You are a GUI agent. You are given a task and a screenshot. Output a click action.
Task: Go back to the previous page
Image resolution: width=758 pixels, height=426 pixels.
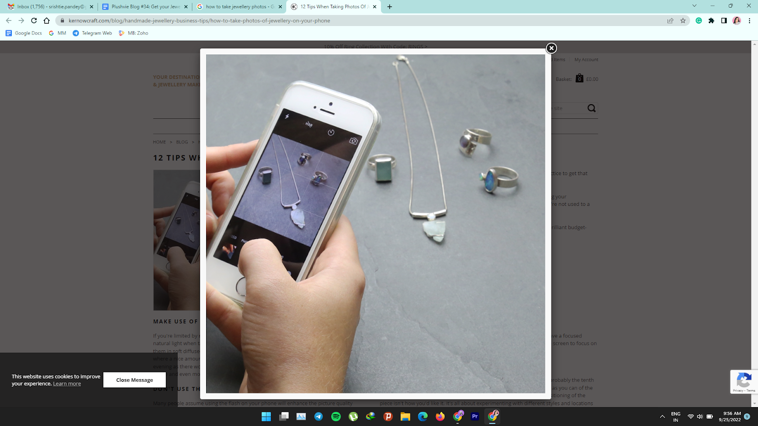click(x=9, y=20)
